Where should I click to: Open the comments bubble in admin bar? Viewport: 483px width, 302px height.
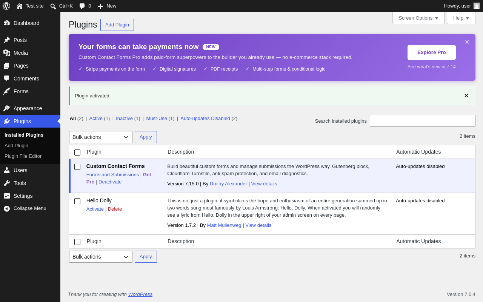(x=82, y=6)
